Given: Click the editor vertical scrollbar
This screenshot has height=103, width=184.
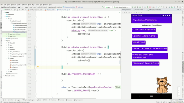Looking at the screenshot, I should click(121, 62).
